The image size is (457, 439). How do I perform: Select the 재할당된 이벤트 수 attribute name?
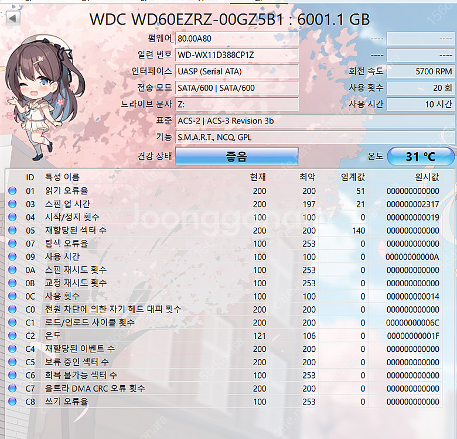(x=80, y=349)
